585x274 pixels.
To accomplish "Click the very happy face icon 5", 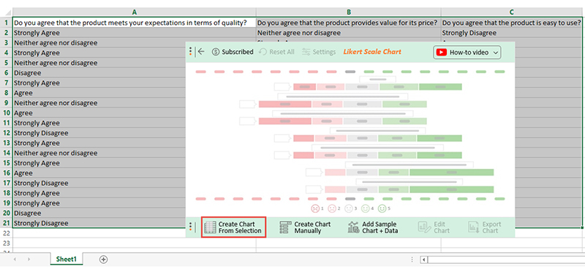I will coord(382,208).
